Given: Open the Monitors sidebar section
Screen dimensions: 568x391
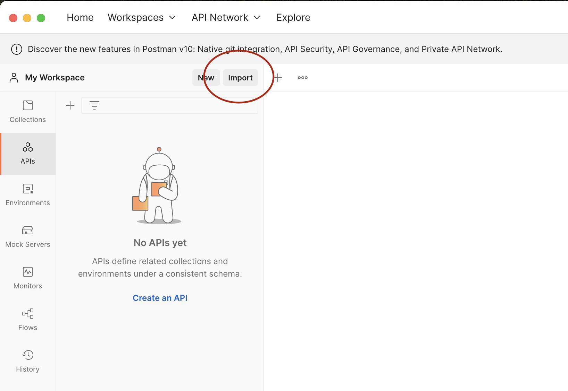Looking at the screenshot, I should click(28, 278).
